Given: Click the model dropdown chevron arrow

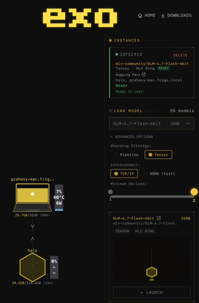Looking at the screenshot, I should (188, 123).
